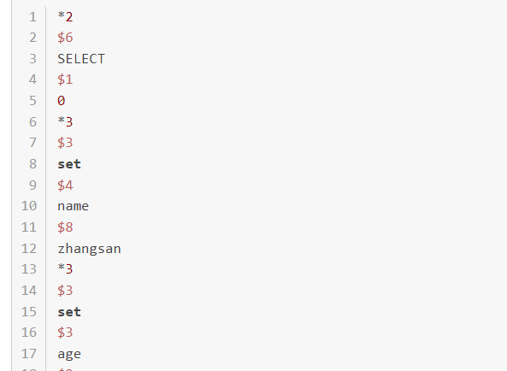This screenshot has height=371, width=507.
Task: Click line number 17 in the gutter
Action: point(29,354)
